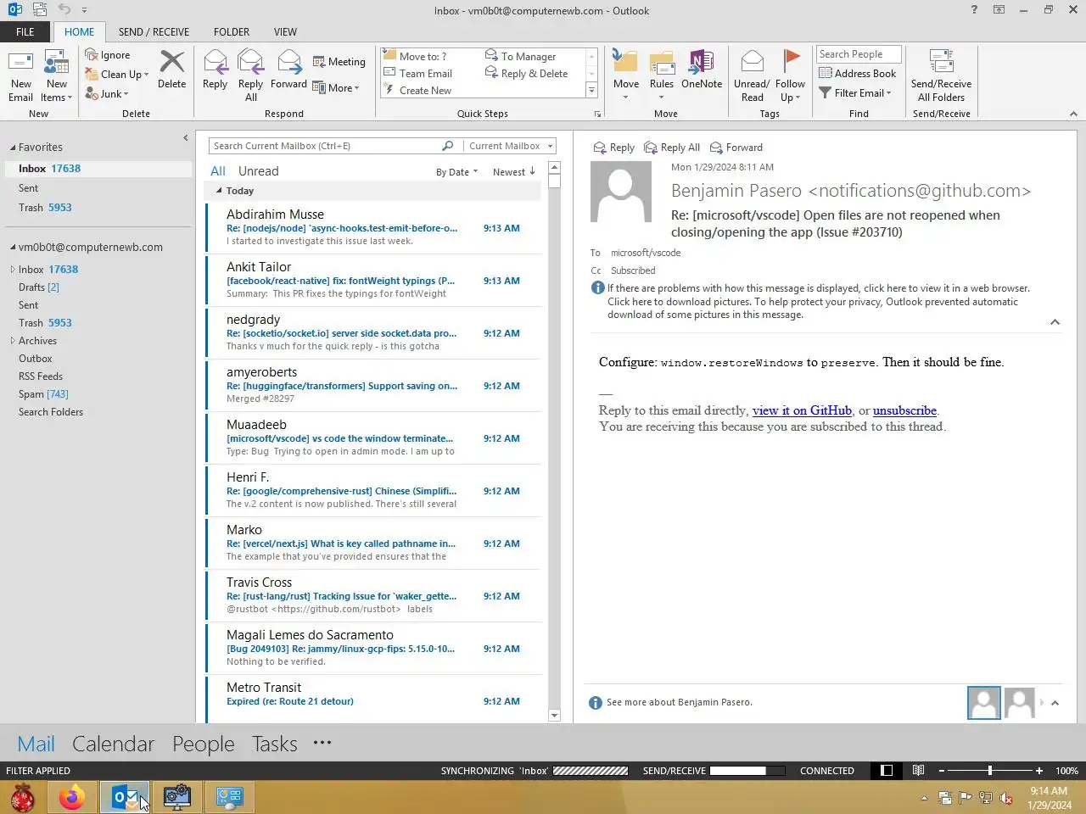
Task: Adjust the zoom slider
Action: (x=989, y=771)
